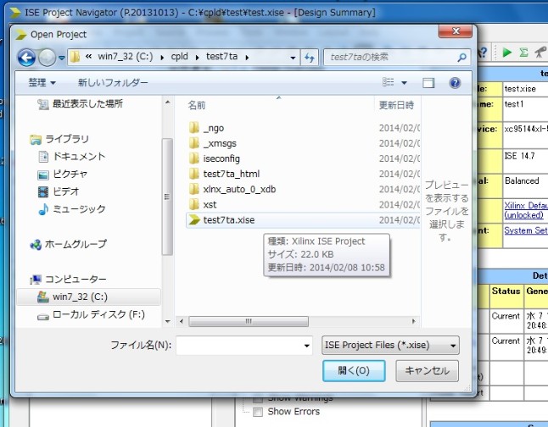Open System Settings link in Design Summary

coord(526,230)
